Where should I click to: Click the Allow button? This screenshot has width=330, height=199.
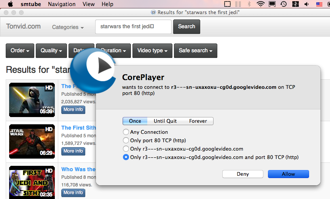[x=289, y=174]
